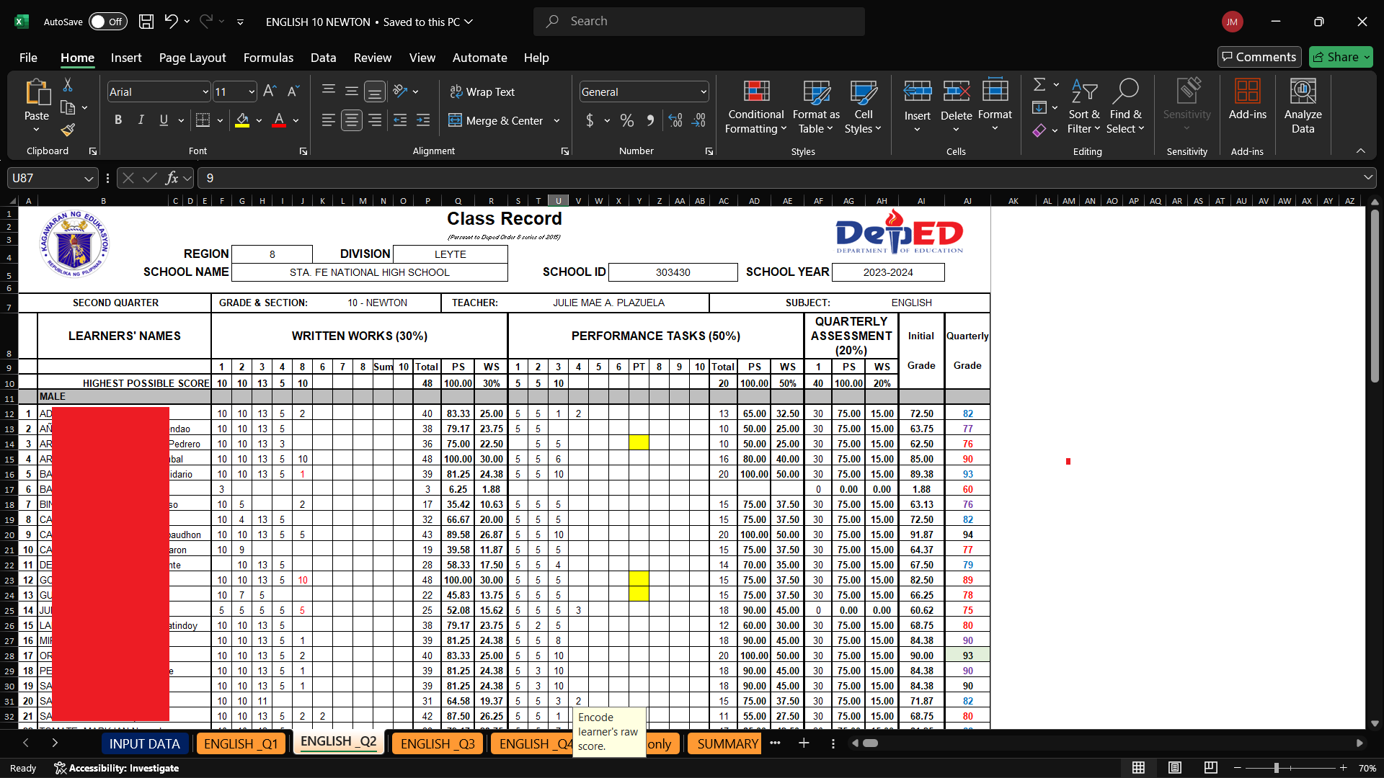Open the Formulas ribbon tab
Image resolution: width=1384 pixels, height=778 pixels.
click(x=268, y=58)
